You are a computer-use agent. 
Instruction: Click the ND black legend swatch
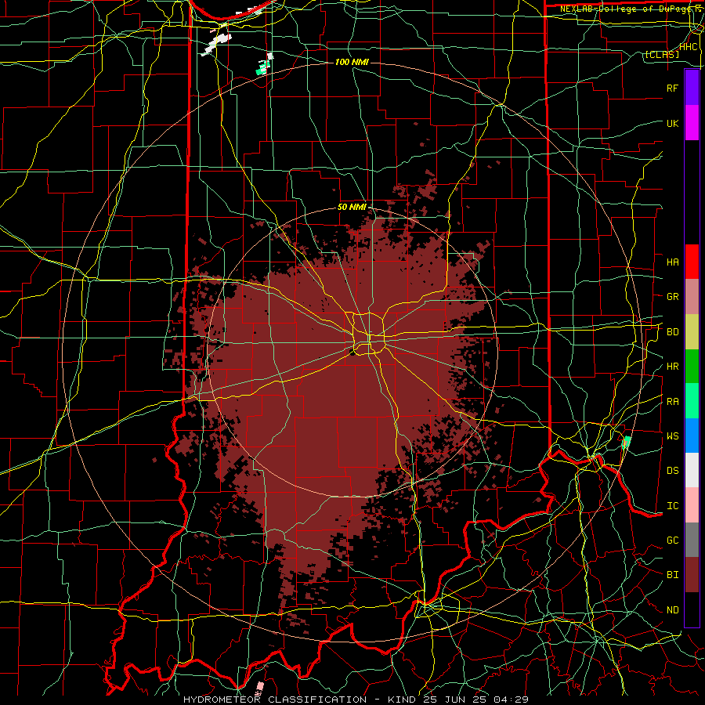tap(692, 609)
